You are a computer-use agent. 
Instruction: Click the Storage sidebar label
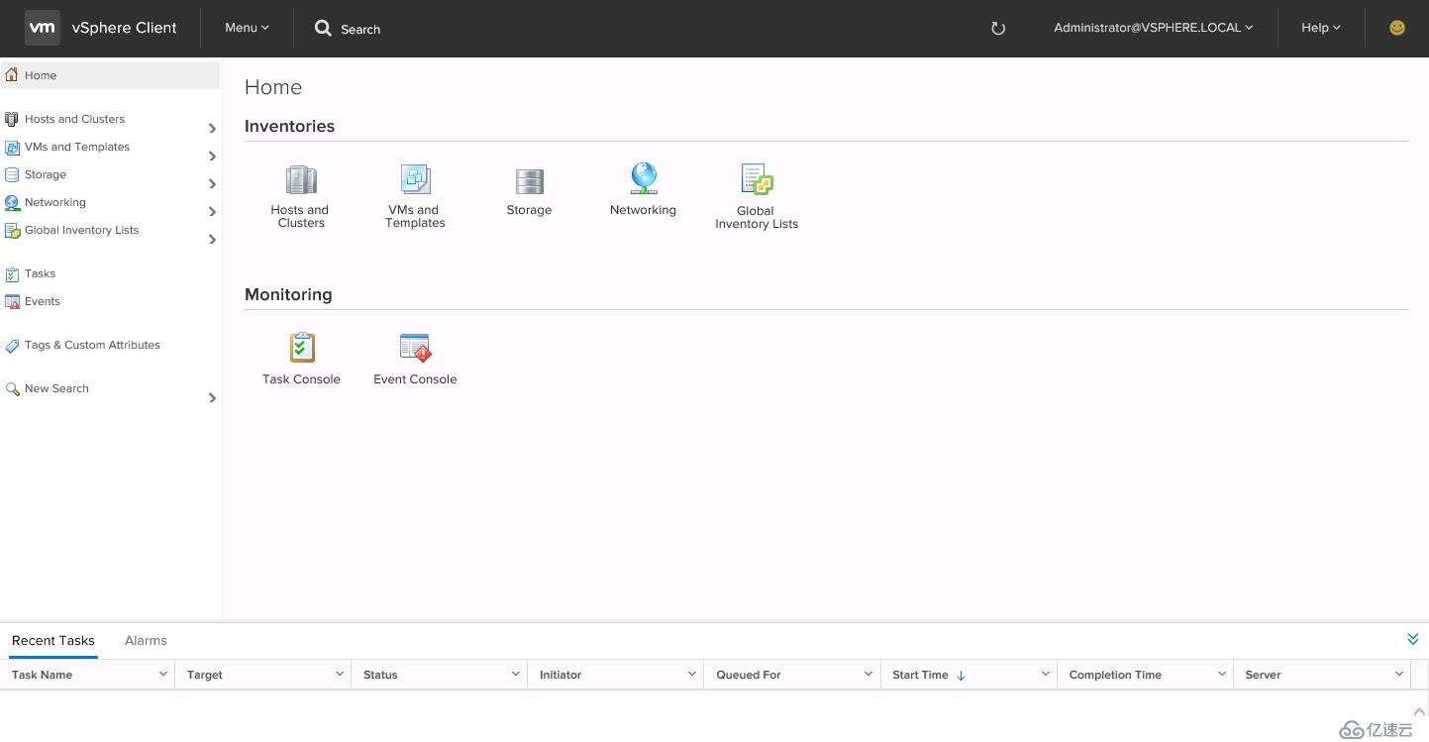pos(46,174)
